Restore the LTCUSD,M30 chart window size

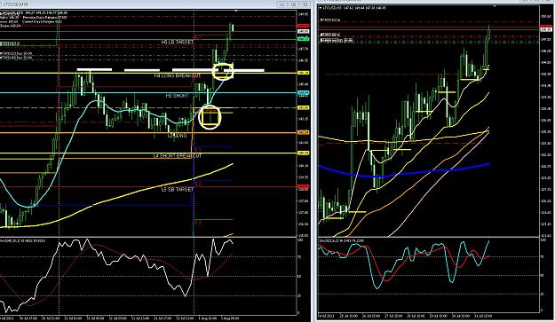pos(294,4)
